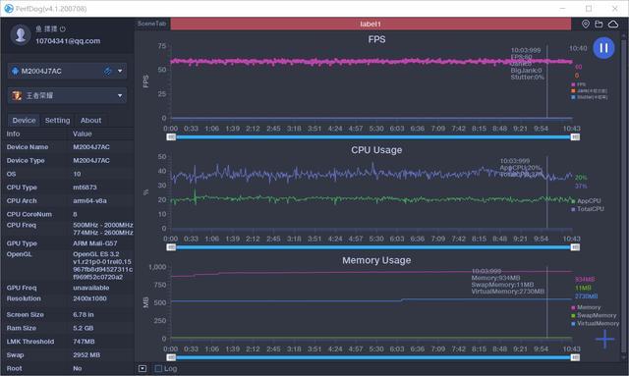Select the SceneTab label
Viewport: 629px width, 376px height.
151,24
